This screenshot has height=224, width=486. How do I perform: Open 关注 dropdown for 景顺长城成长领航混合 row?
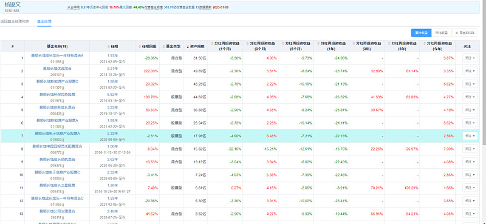coord(470,161)
